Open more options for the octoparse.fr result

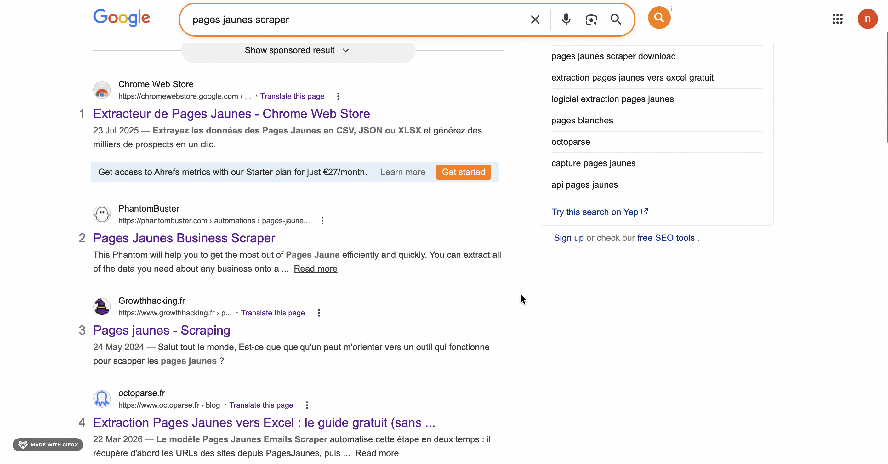(x=307, y=405)
